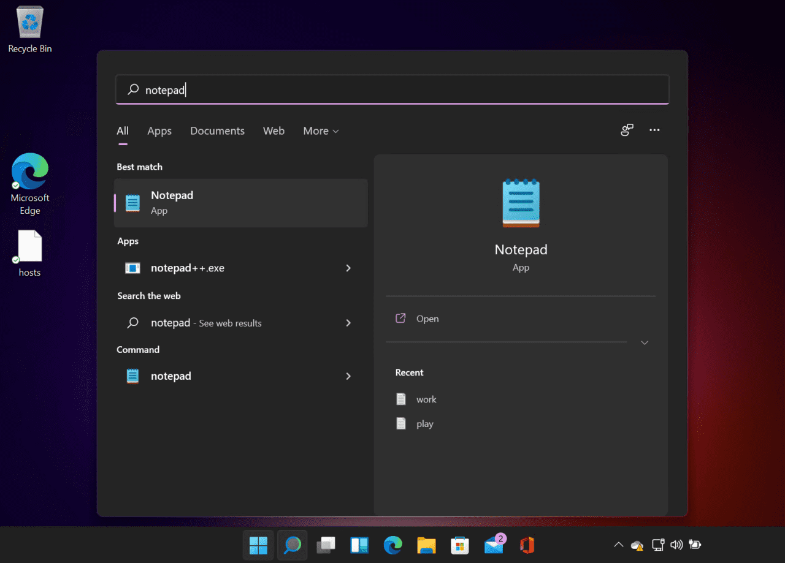
Task: Click the battery tray icon
Action: pyautogui.click(x=695, y=545)
